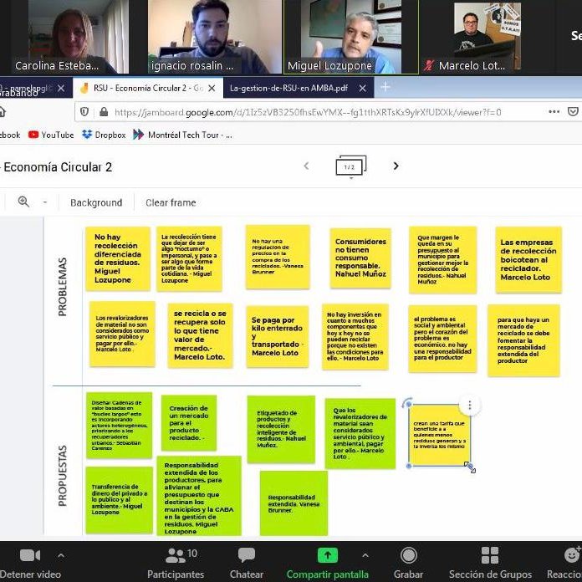The width and height of the screenshot is (582, 582).
Task: Close the leftmost pamela browser tab
Action: click(61, 89)
